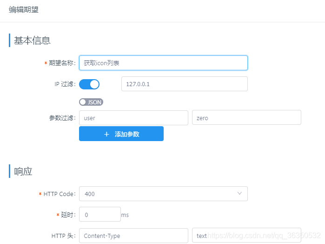Open the HTTP Code dropdown
This screenshot has height=244, width=325.
click(x=163, y=194)
